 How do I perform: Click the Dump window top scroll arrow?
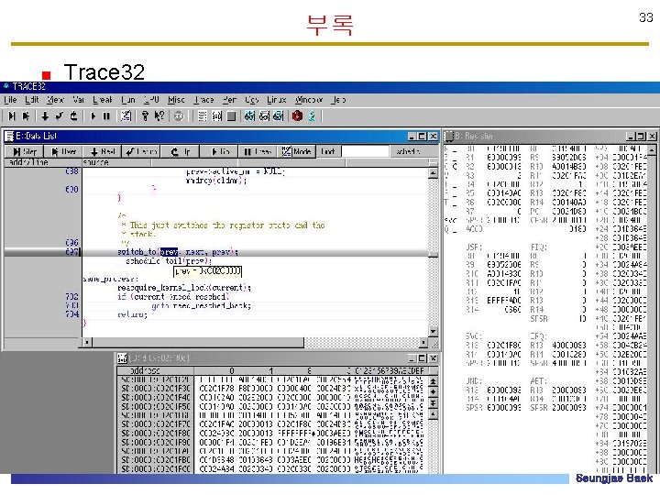click(433, 381)
